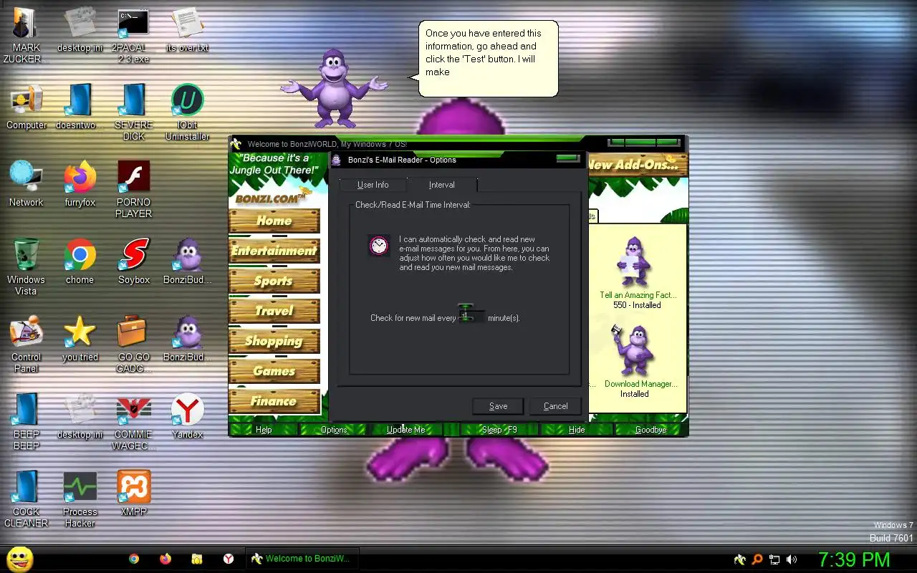Screen dimensions: 917x573
Task: Open the Home section in BonziWORLD
Action: click(x=274, y=221)
